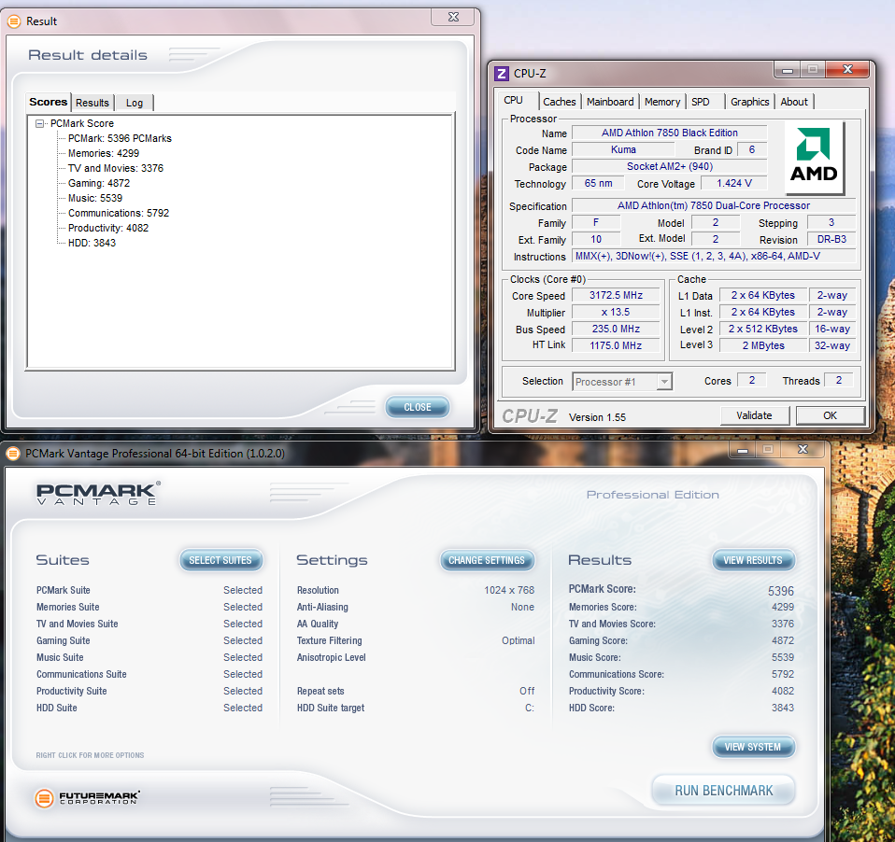
Task: Click the '1.424 V' core voltage value
Action: click(734, 183)
